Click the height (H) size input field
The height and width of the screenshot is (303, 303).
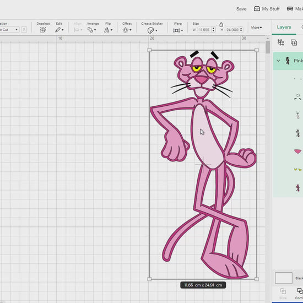coord(232,30)
